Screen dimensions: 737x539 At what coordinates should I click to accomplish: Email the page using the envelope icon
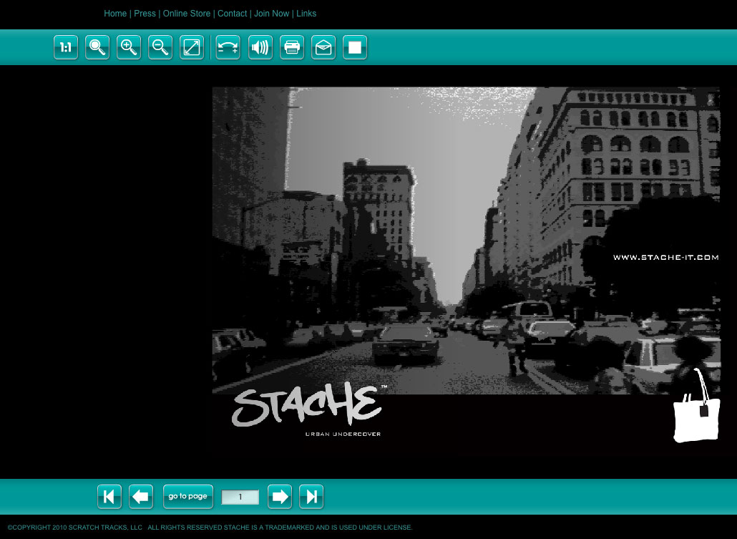point(323,47)
